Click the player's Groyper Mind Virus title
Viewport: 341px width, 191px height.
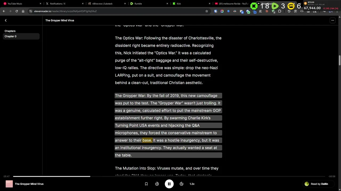coord(29,184)
